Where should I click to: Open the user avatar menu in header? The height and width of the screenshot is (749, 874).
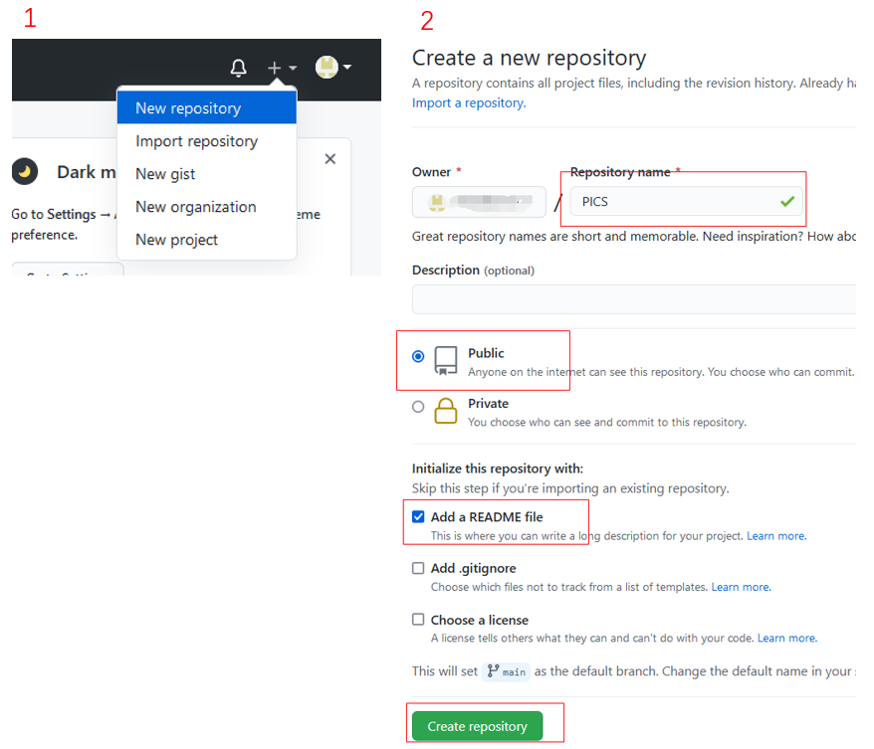click(332, 67)
